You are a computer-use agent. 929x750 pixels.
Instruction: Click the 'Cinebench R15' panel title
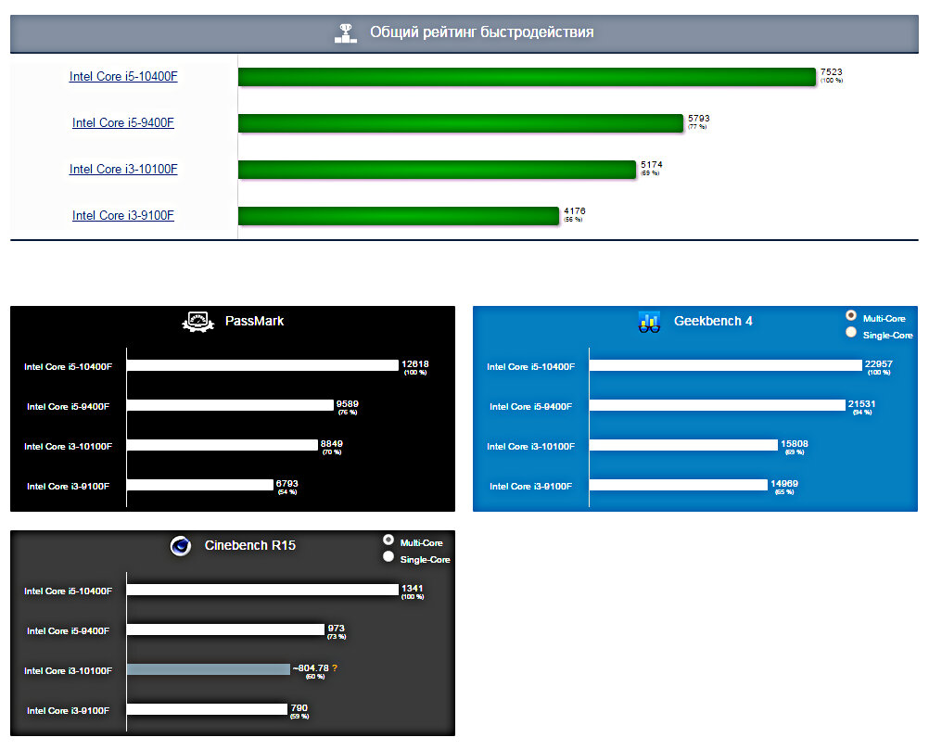[x=250, y=546]
